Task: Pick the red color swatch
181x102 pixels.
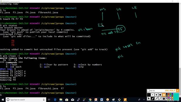Action: point(169,94)
